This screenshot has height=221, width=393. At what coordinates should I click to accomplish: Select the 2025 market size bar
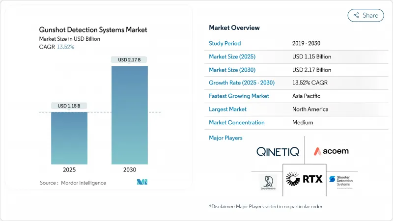[x=69, y=138]
